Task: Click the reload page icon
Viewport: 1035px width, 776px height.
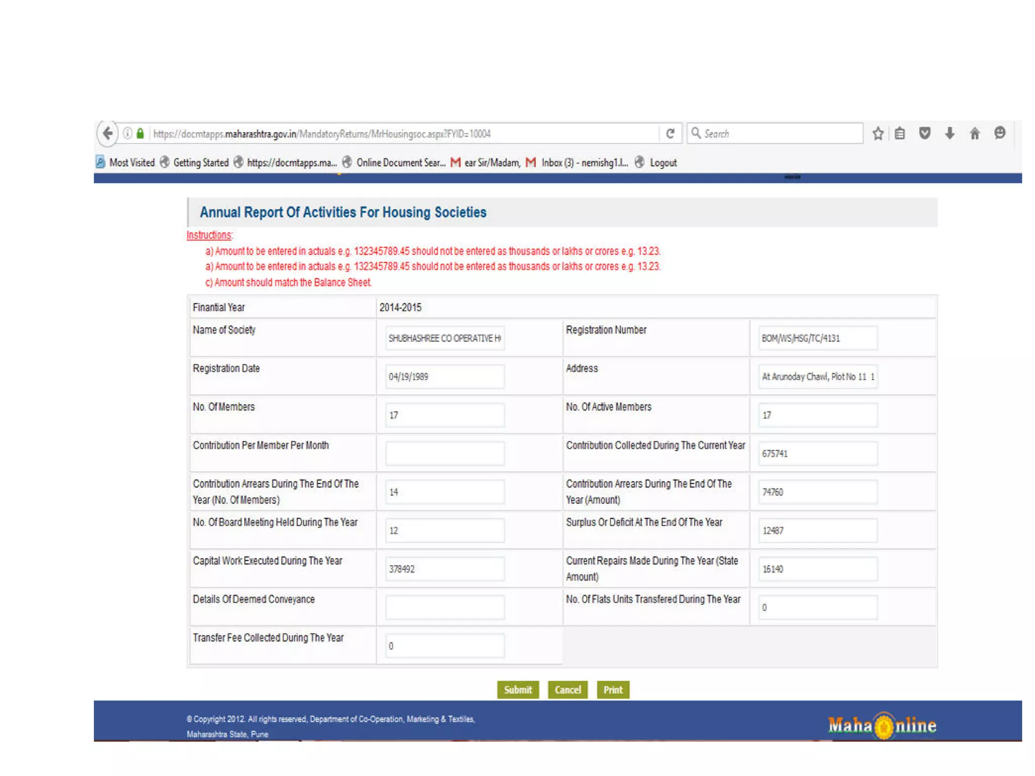Action: click(670, 133)
